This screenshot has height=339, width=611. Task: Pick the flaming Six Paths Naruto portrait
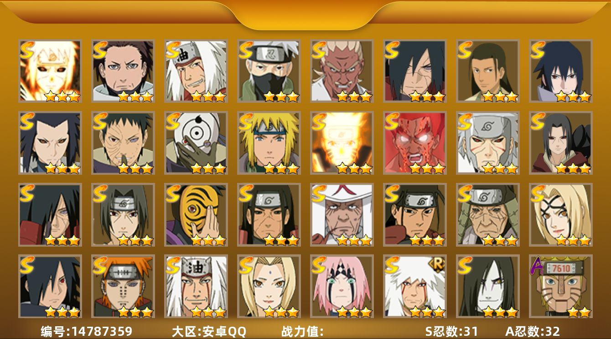tap(50, 71)
